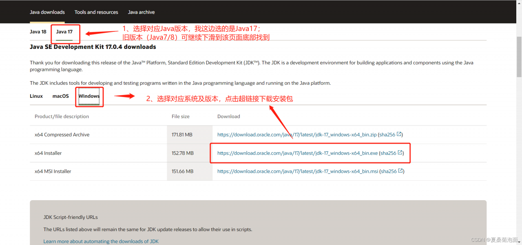Click the 'JDK Script-friendly URLs' heading
Screen dimensions: 522x245
point(71,217)
